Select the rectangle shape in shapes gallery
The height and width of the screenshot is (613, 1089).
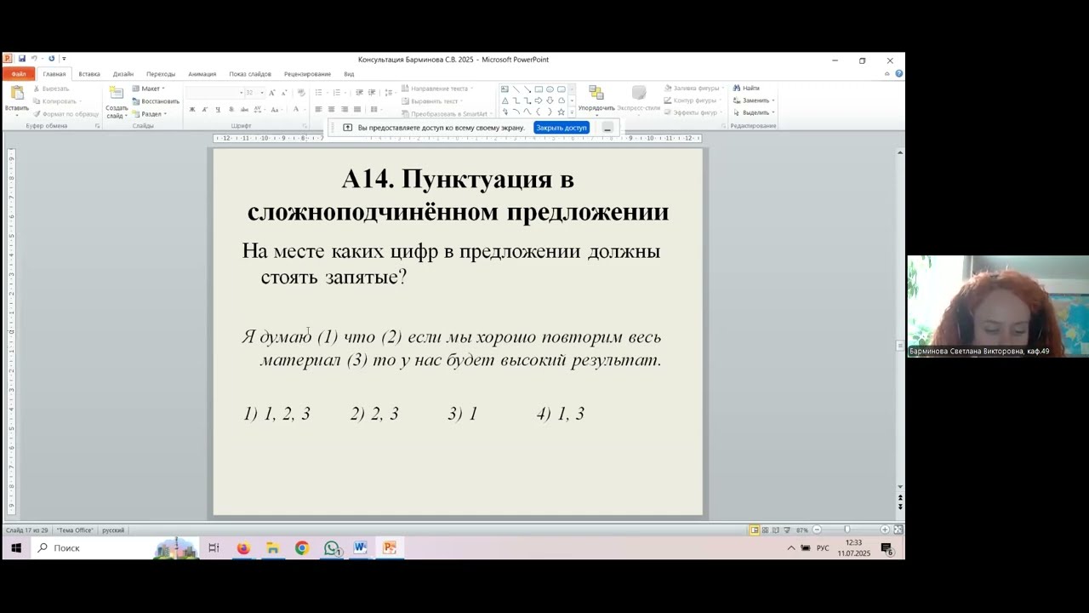point(539,89)
